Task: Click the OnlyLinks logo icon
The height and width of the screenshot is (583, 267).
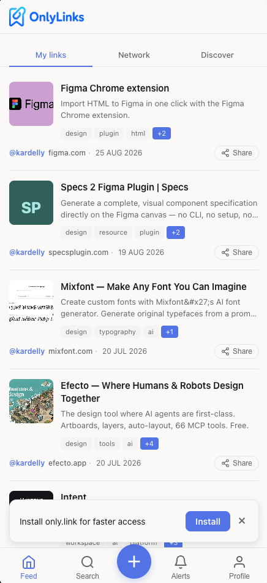Action: point(17,17)
